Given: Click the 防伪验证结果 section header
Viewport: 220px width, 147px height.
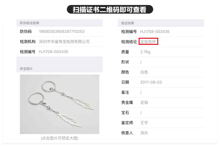Looking at the screenshot, I should click(30, 23).
